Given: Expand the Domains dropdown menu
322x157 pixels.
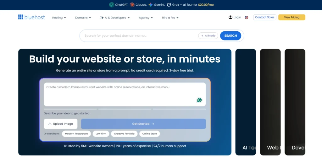Looking at the screenshot, I should [x=83, y=18].
